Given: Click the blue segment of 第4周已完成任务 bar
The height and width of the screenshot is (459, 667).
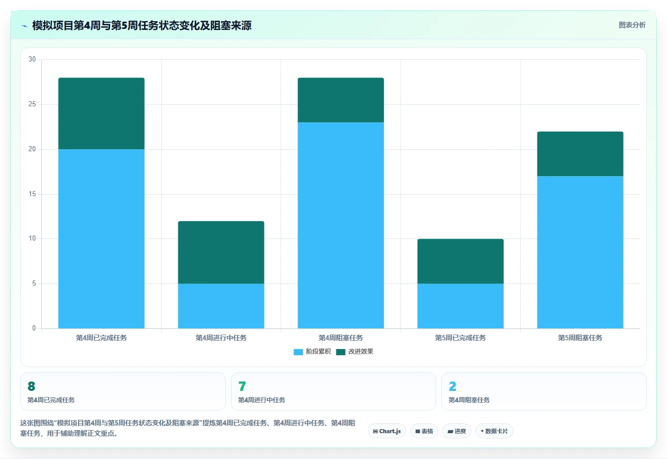Looking at the screenshot, I should (101, 239).
